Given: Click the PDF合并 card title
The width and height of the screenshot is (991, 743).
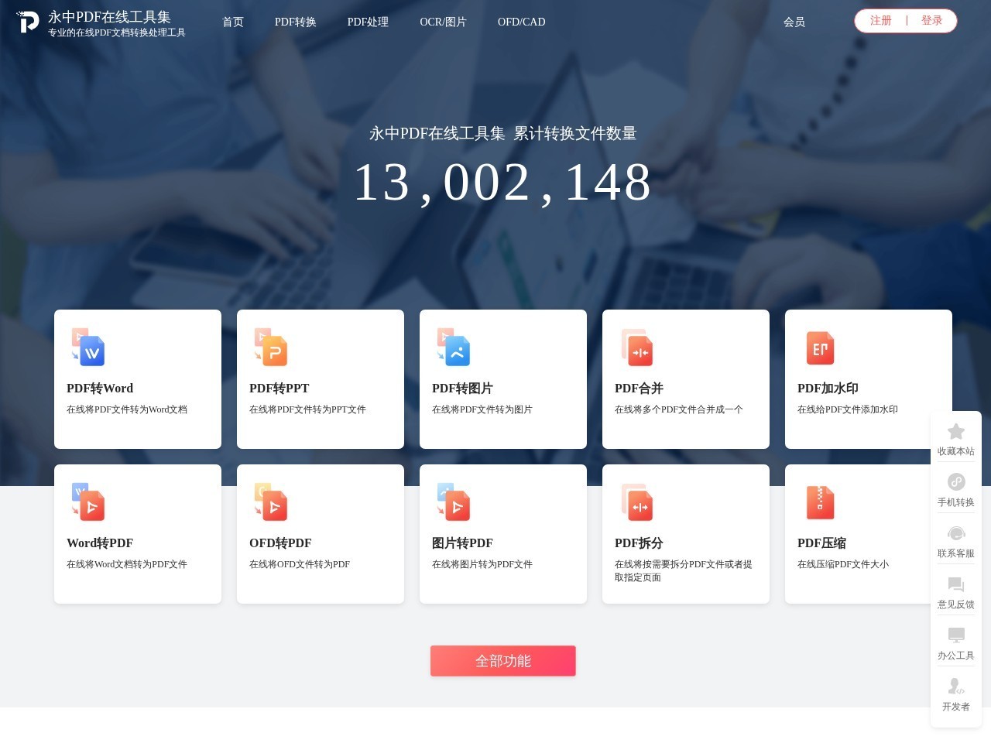Looking at the screenshot, I should [639, 389].
